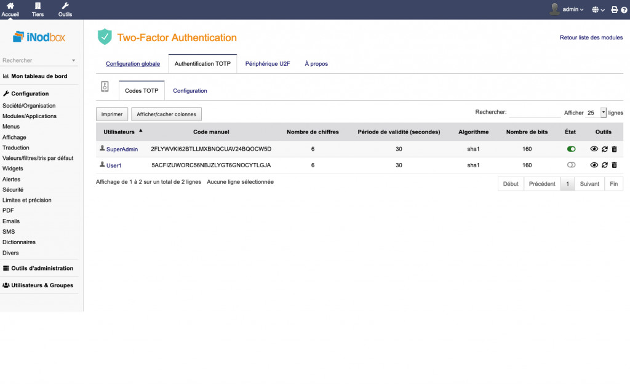Click the Rechercher table search field
The height and width of the screenshot is (385, 630).
tap(534, 113)
